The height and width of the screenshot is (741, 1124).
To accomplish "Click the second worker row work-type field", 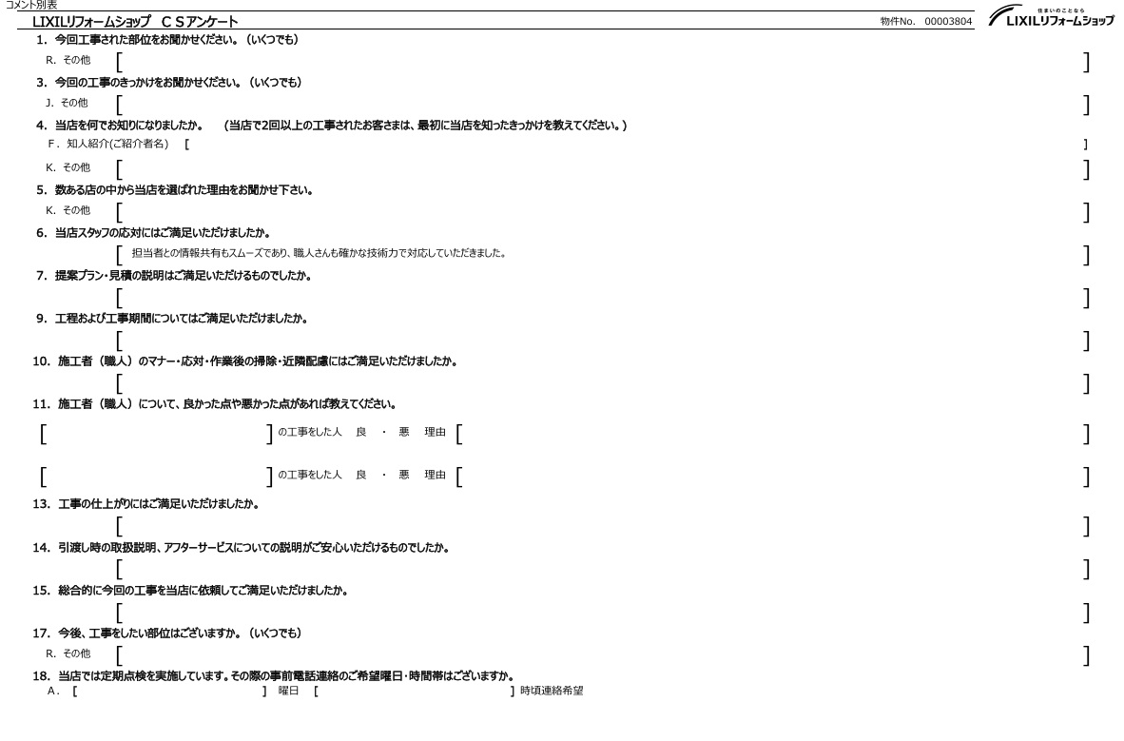I will [157, 475].
